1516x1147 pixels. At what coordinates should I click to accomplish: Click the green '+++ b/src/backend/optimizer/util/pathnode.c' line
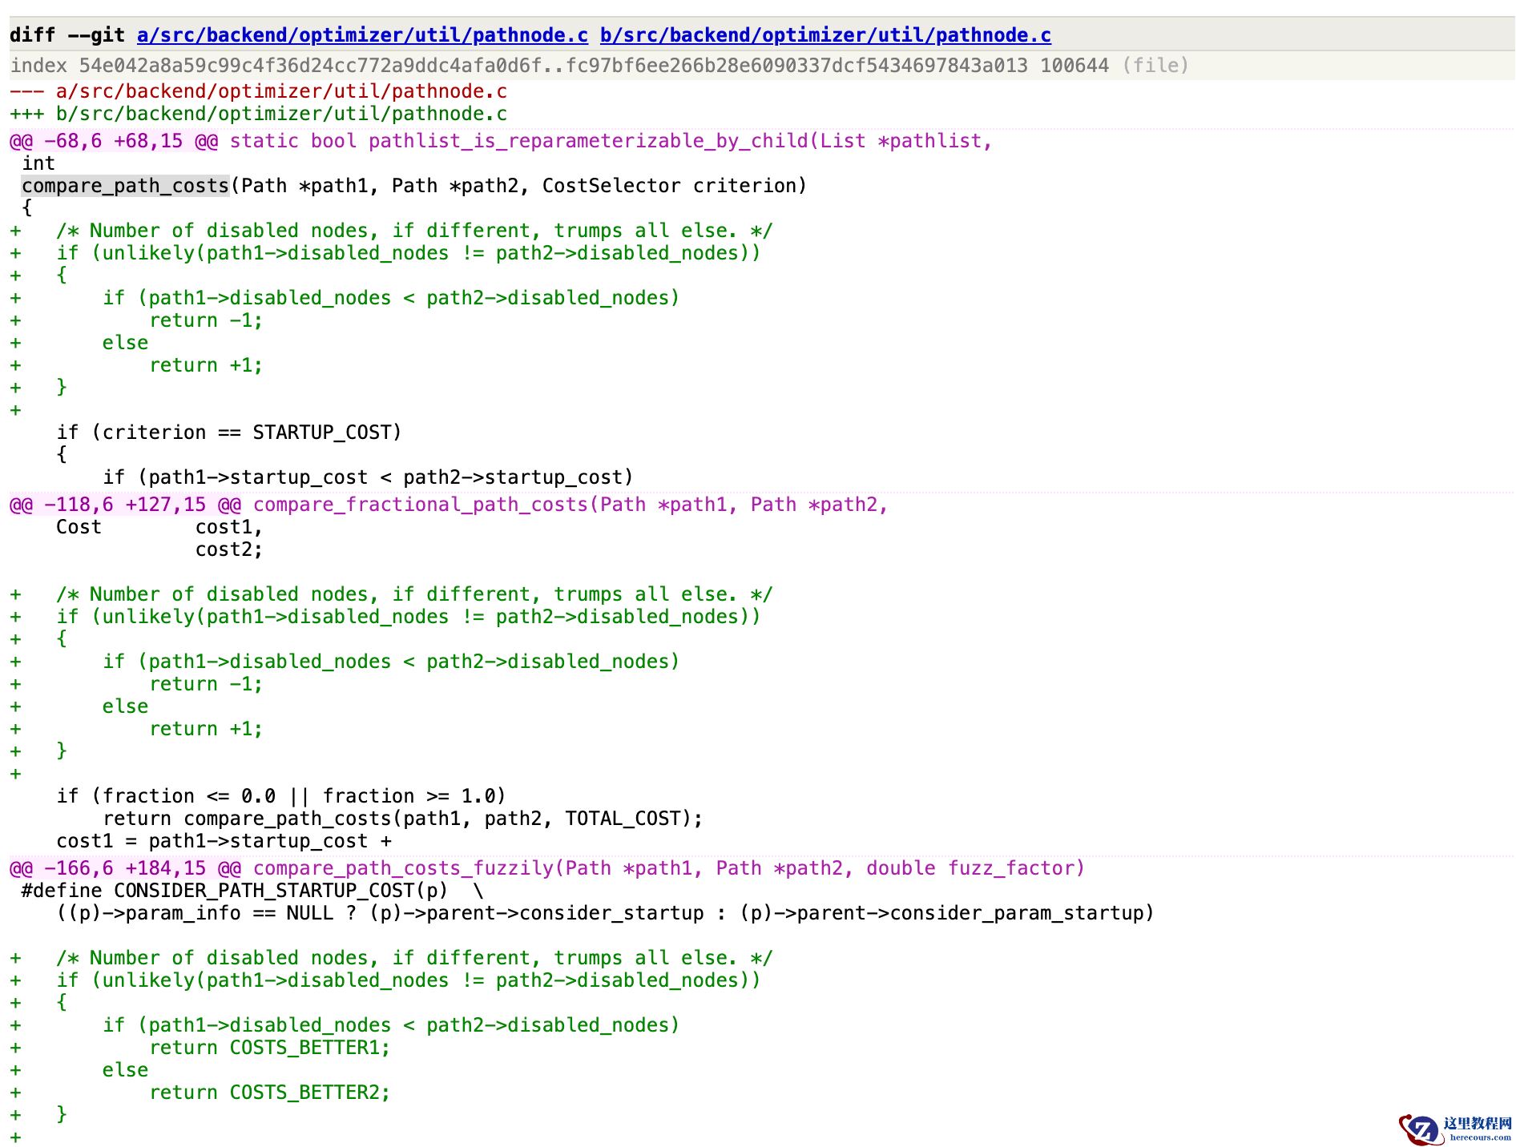pos(258,114)
